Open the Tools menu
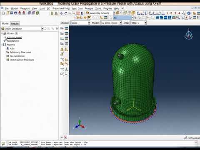This screenshot has width=200, height=150. [98, 8]
